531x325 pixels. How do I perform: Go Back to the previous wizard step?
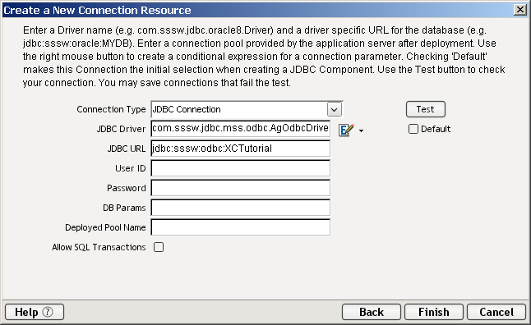[372, 312]
